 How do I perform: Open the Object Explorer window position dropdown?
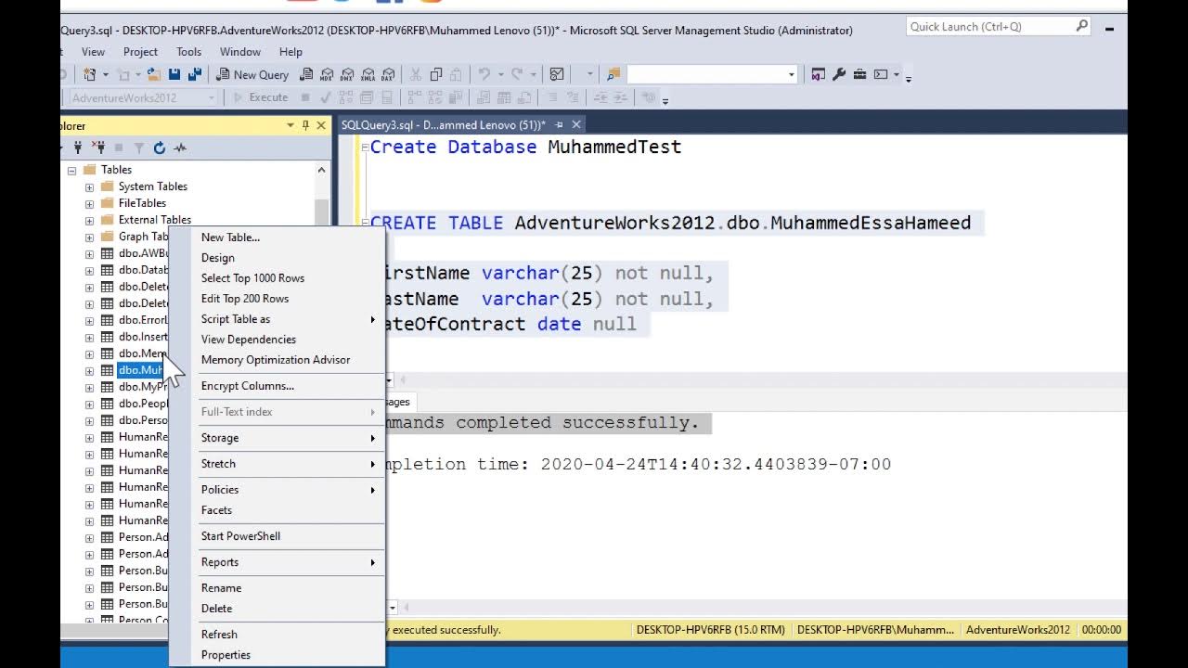click(291, 125)
